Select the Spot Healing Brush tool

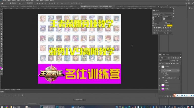[1, 29]
